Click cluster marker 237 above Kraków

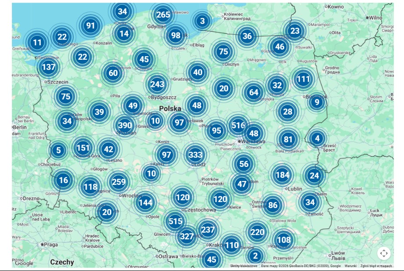coord(208,230)
